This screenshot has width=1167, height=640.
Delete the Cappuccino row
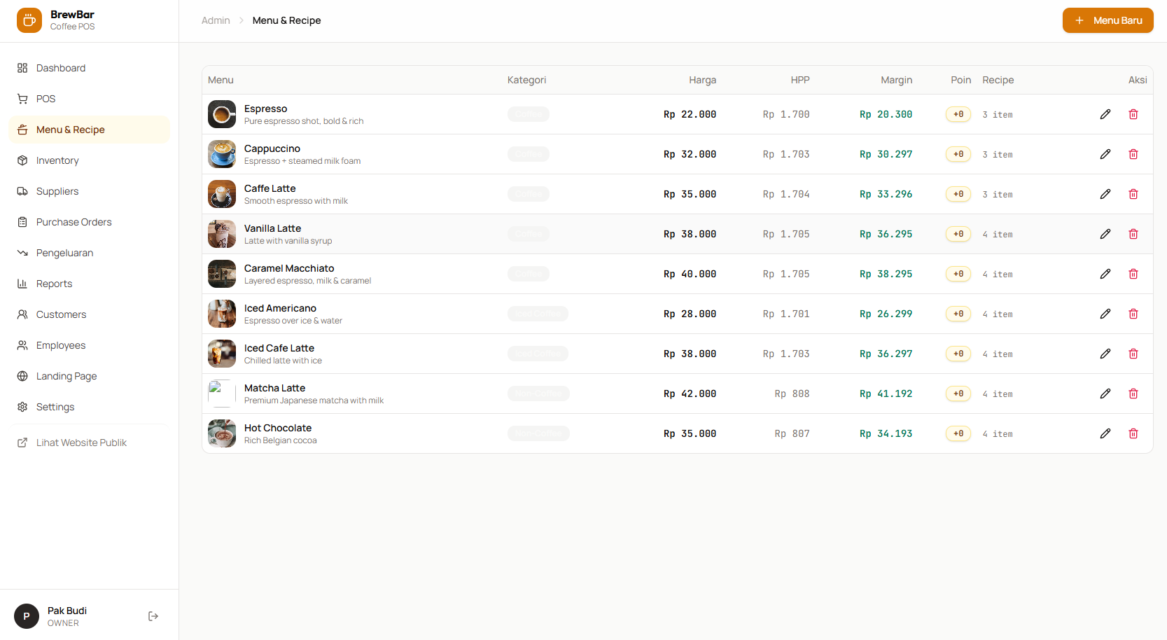[1133, 154]
